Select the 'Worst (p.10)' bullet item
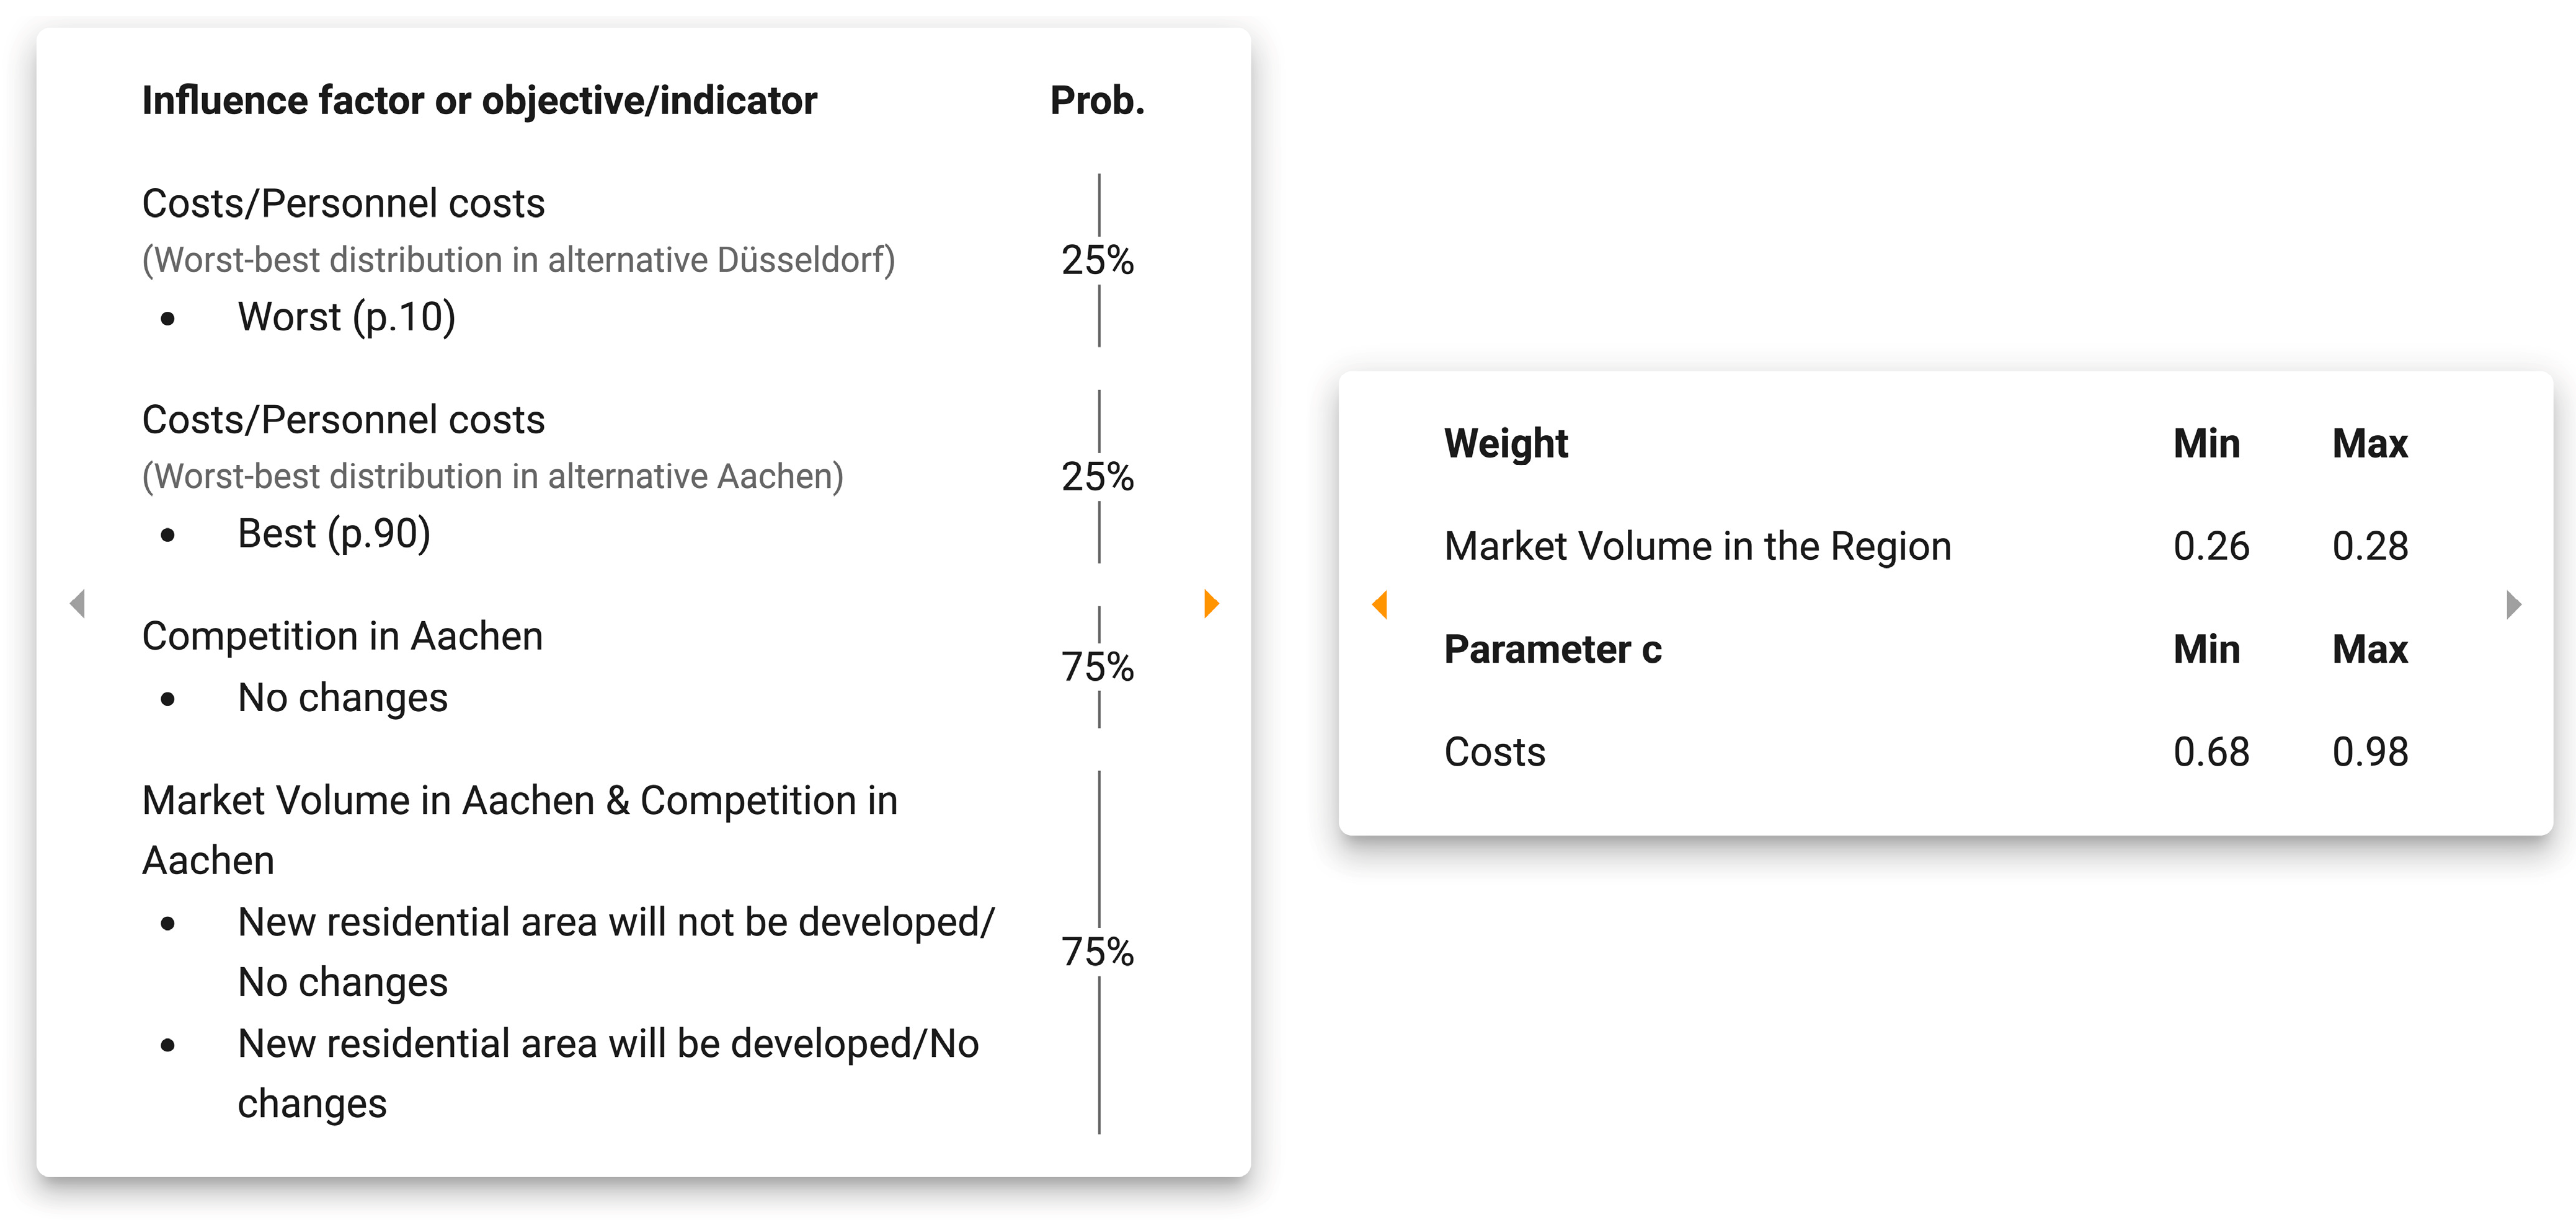Viewport: 2576px width, 1220px height. [346, 317]
